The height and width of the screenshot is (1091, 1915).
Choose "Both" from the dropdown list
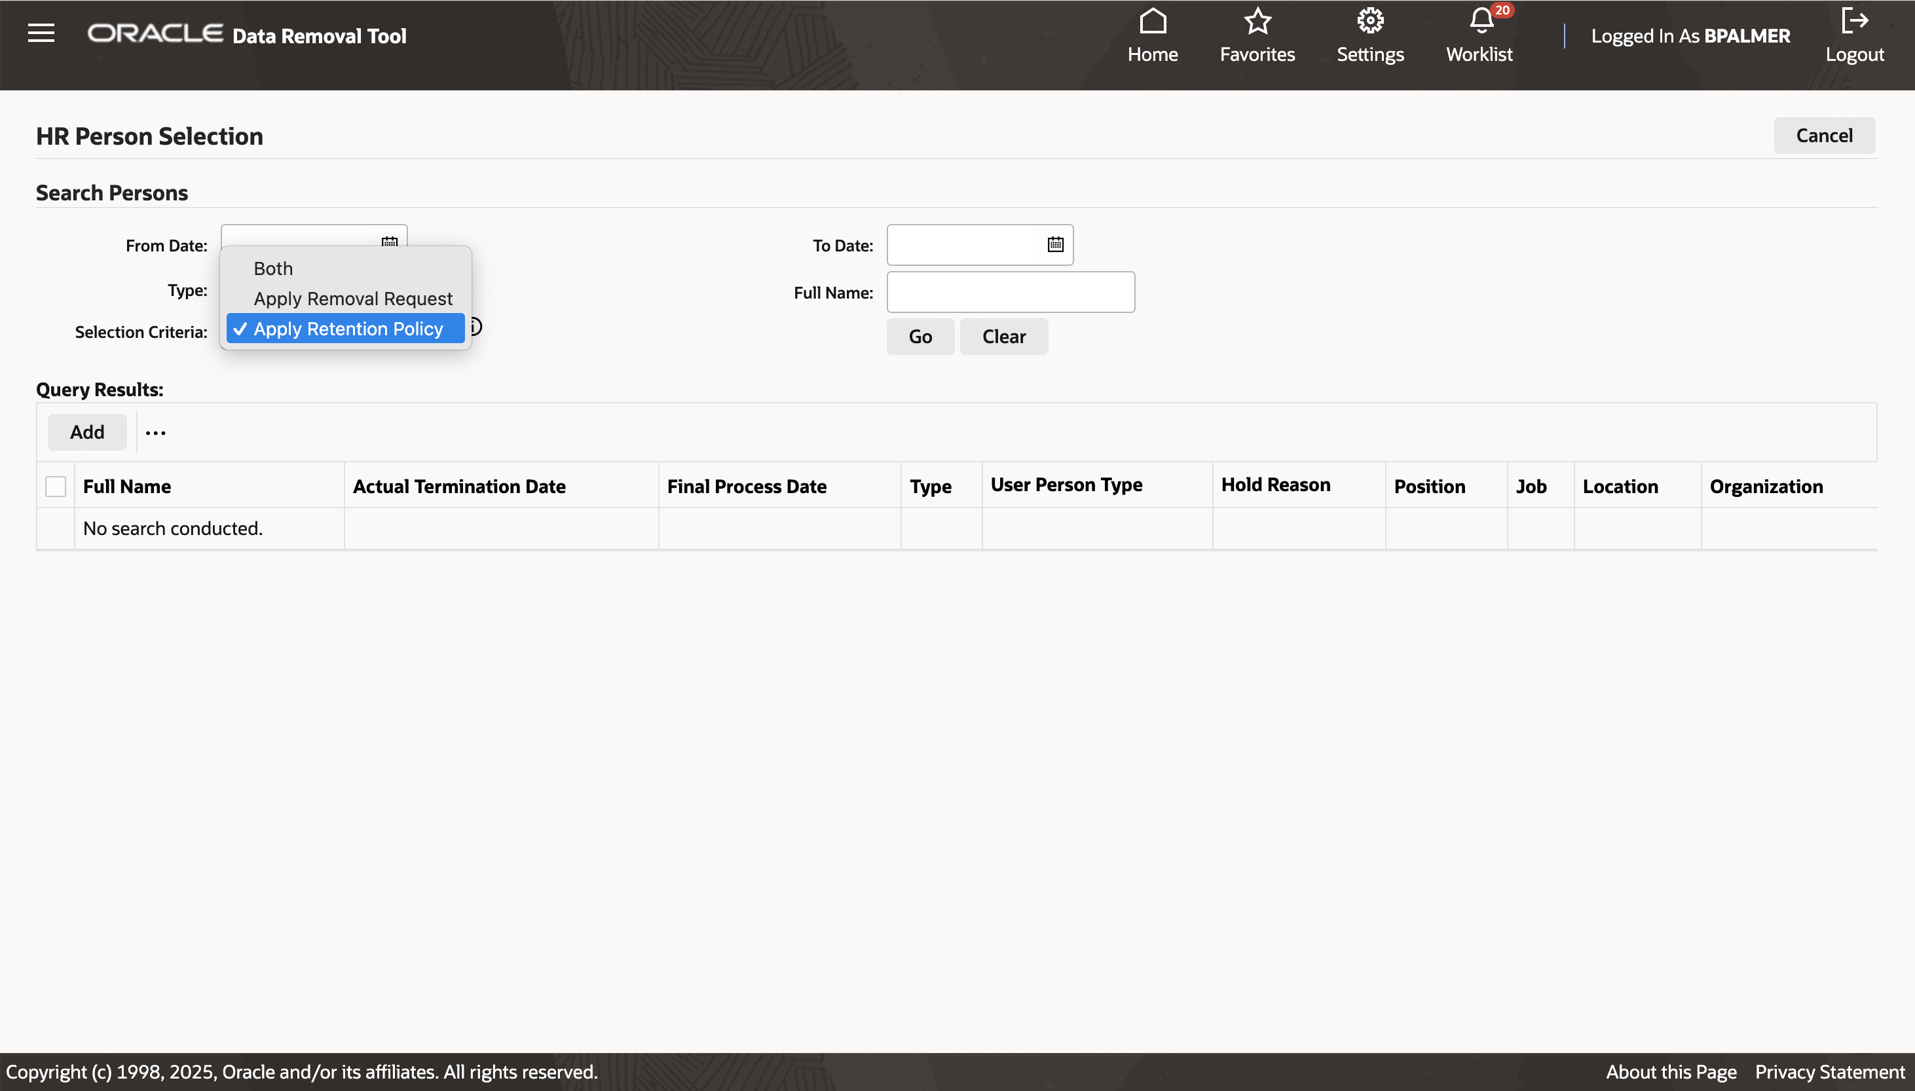[x=274, y=268]
